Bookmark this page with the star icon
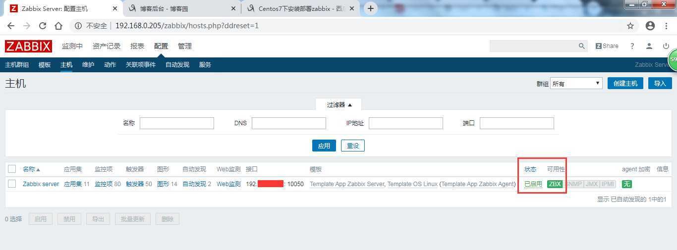 pyautogui.click(x=630, y=26)
